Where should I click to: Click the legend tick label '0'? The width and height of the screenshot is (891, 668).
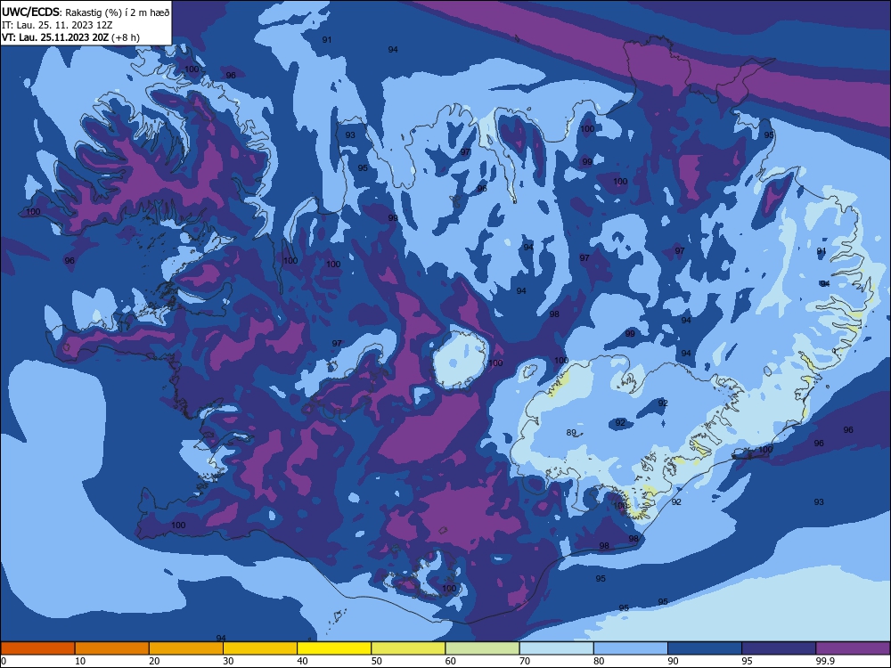coord(3,661)
